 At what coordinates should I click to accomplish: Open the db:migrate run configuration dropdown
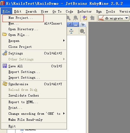pyautogui.click(x=114, y=18)
